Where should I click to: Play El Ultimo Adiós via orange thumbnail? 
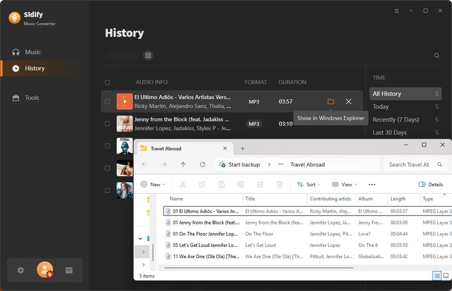(124, 101)
